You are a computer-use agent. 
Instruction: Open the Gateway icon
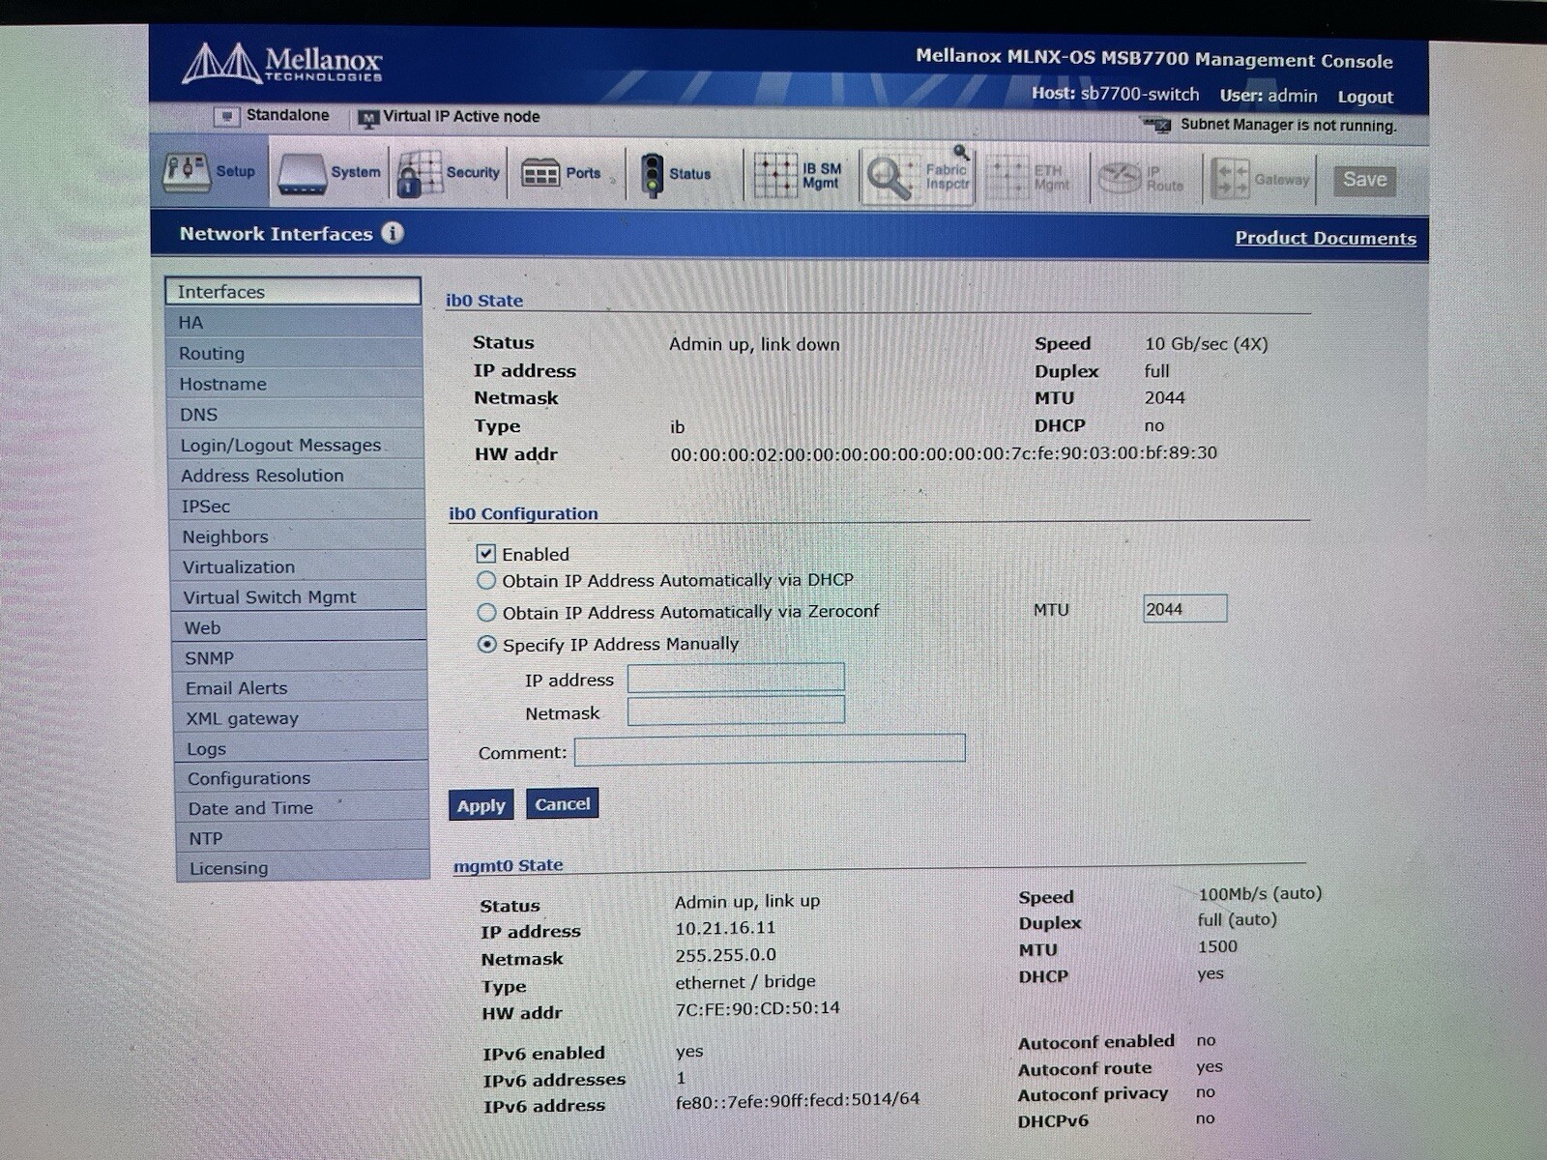pyautogui.click(x=1231, y=180)
